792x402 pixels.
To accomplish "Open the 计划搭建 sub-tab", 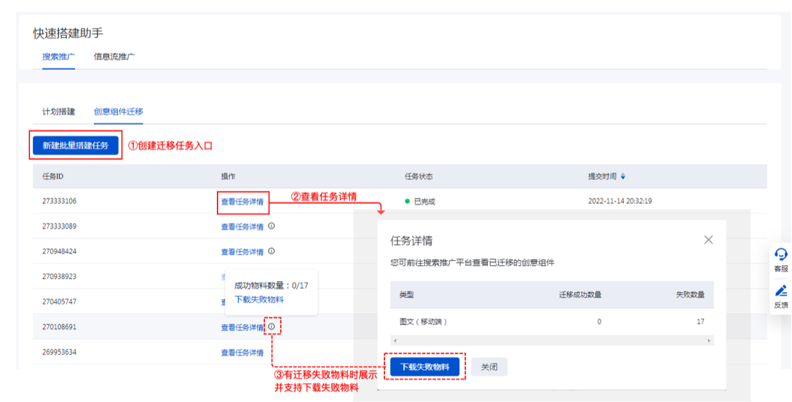I will (58, 111).
